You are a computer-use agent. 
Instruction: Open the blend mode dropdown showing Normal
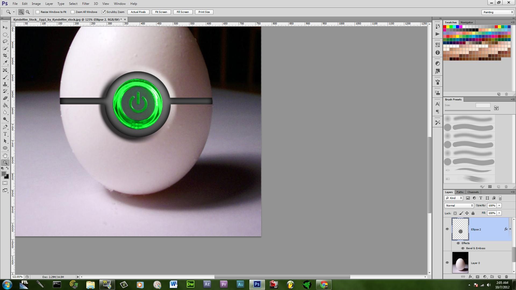(458, 205)
